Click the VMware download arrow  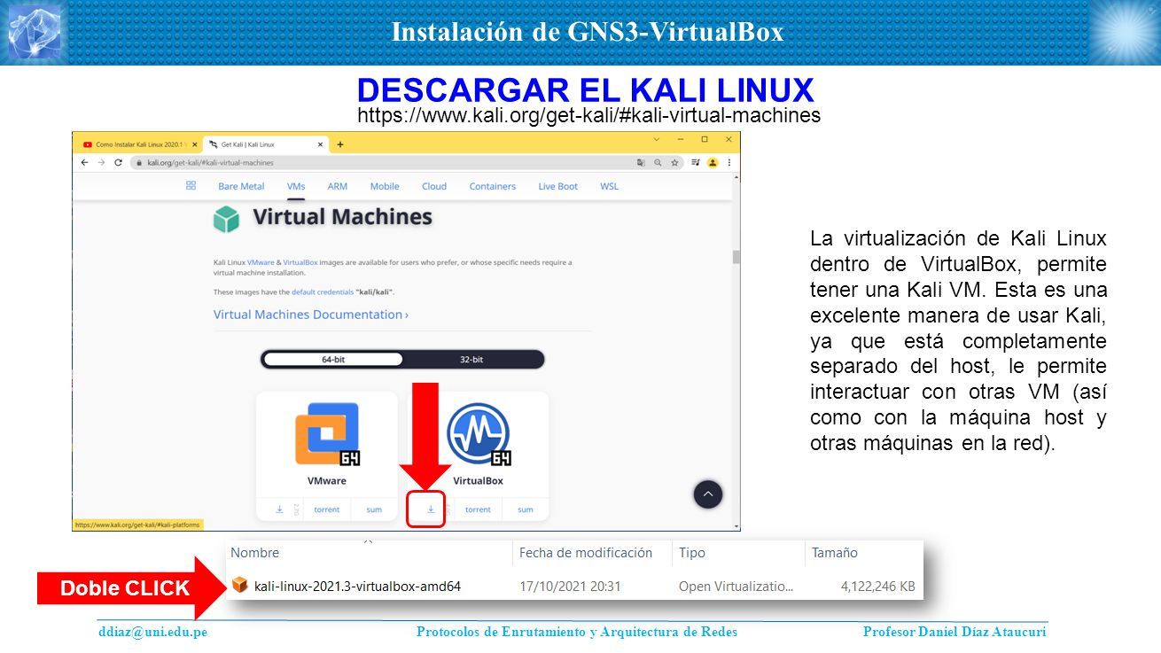pos(279,509)
